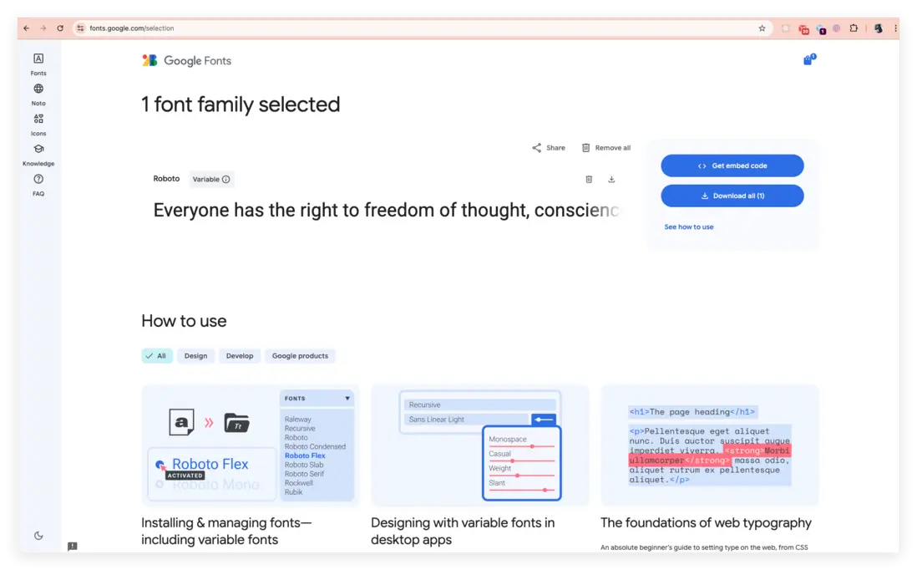Bookmark page with star icon
This screenshot has width=917, height=570.
coord(762,28)
